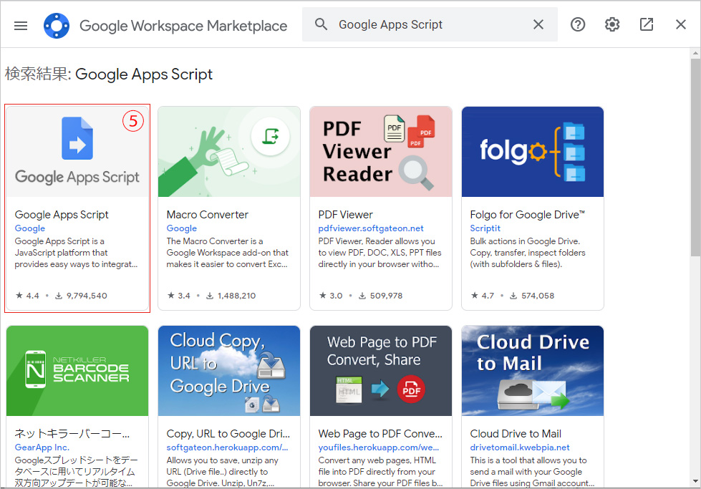The width and height of the screenshot is (701, 489).
Task: Click the Copy, URL to Google Drive description
Action: pos(221,472)
